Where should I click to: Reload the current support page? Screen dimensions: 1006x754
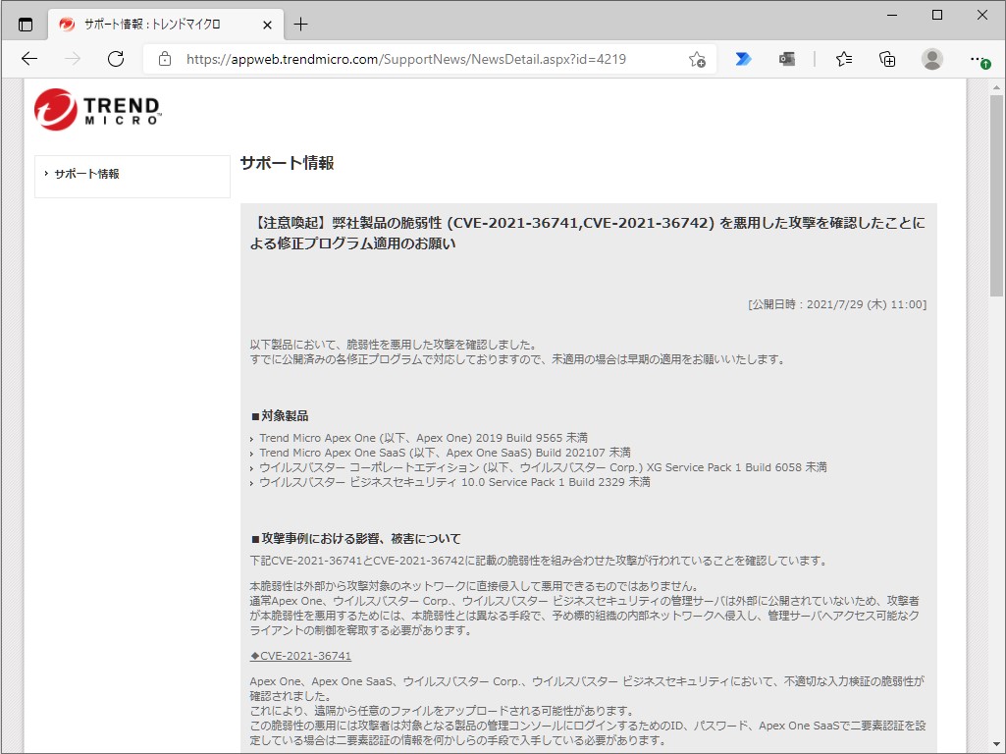pyautogui.click(x=115, y=59)
